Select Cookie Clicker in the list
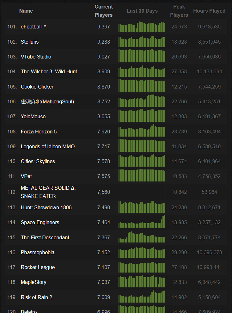 pyautogui.click(x=37, y=87)
